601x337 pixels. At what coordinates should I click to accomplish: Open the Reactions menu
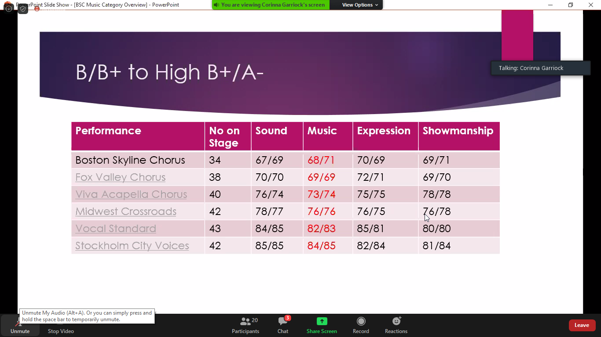click(396, 326)
